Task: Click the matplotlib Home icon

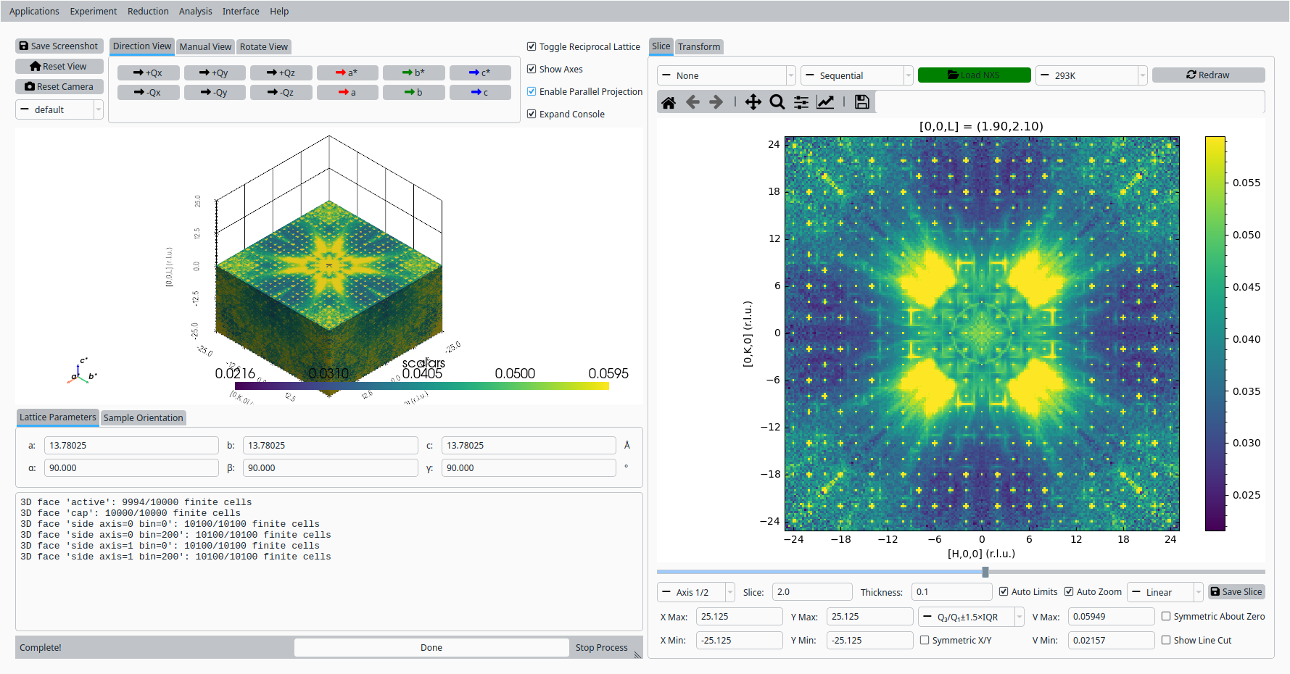Action: tap(669, 102)
